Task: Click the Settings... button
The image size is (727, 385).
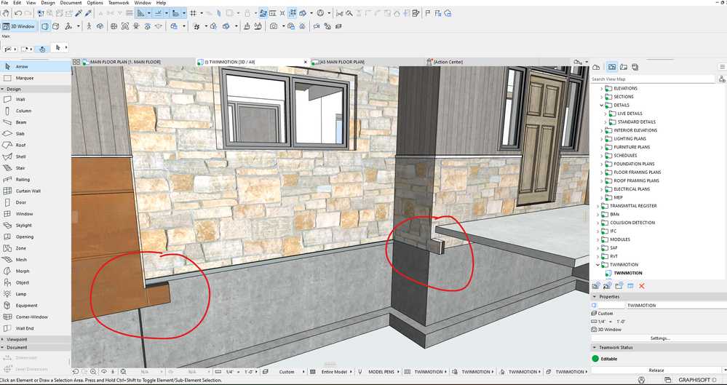Action: coord(659,338)
